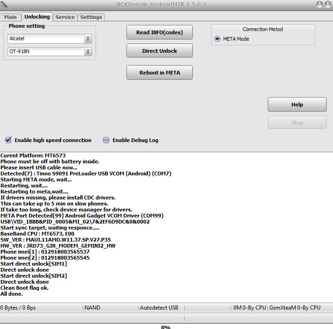
Task: Click 'Starting META mode, wait...' line
Action: click(x=36, y=180)
